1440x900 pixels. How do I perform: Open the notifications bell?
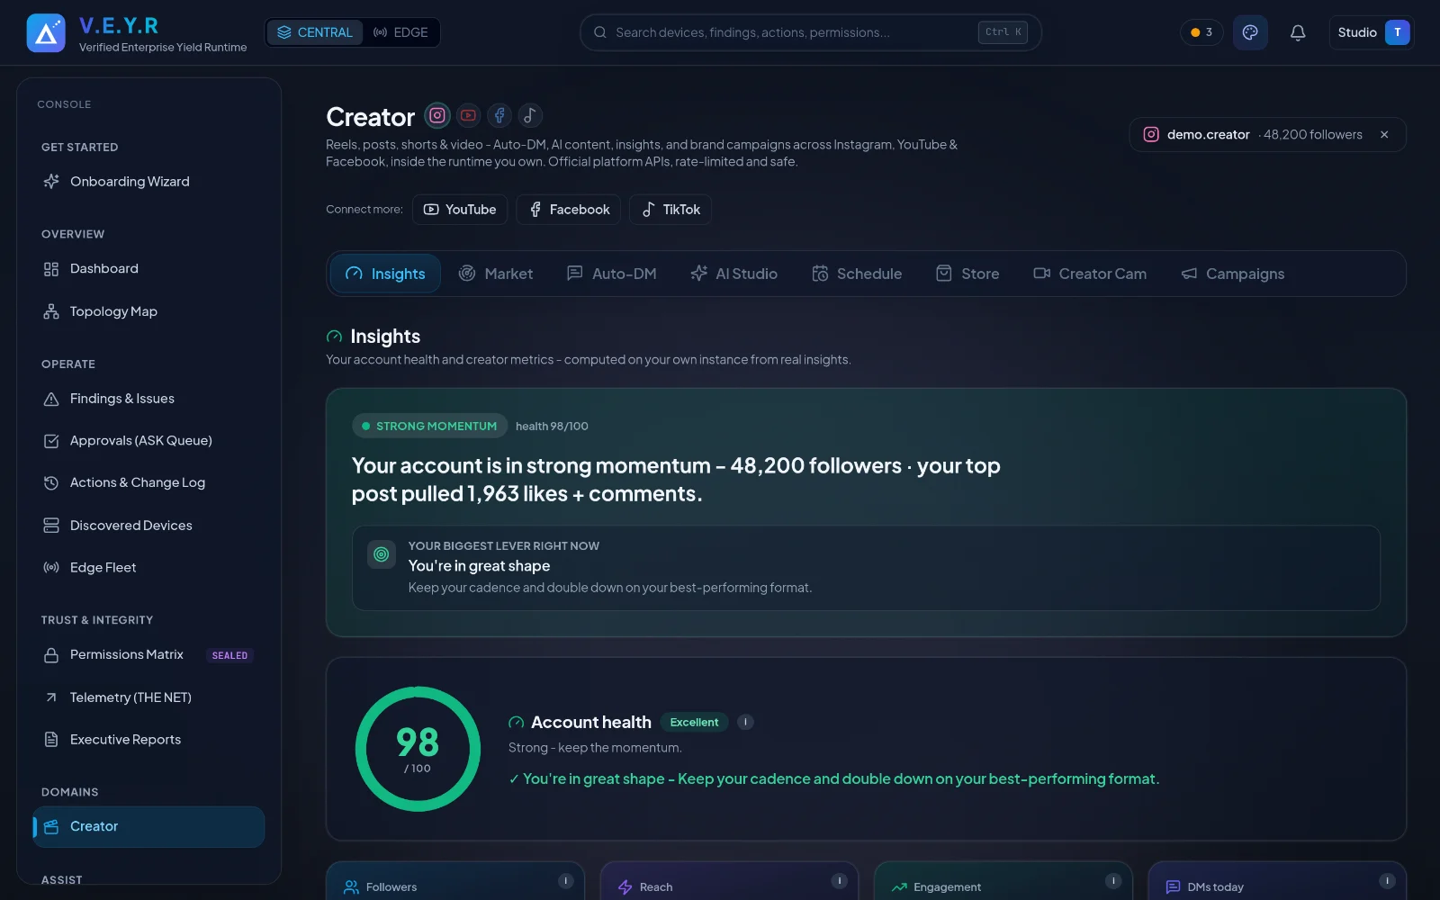pos(1298,32)
